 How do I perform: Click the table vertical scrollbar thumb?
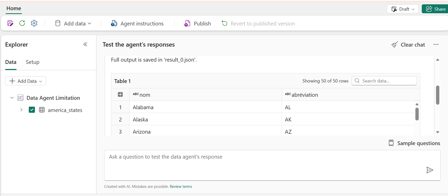[417, 114]
